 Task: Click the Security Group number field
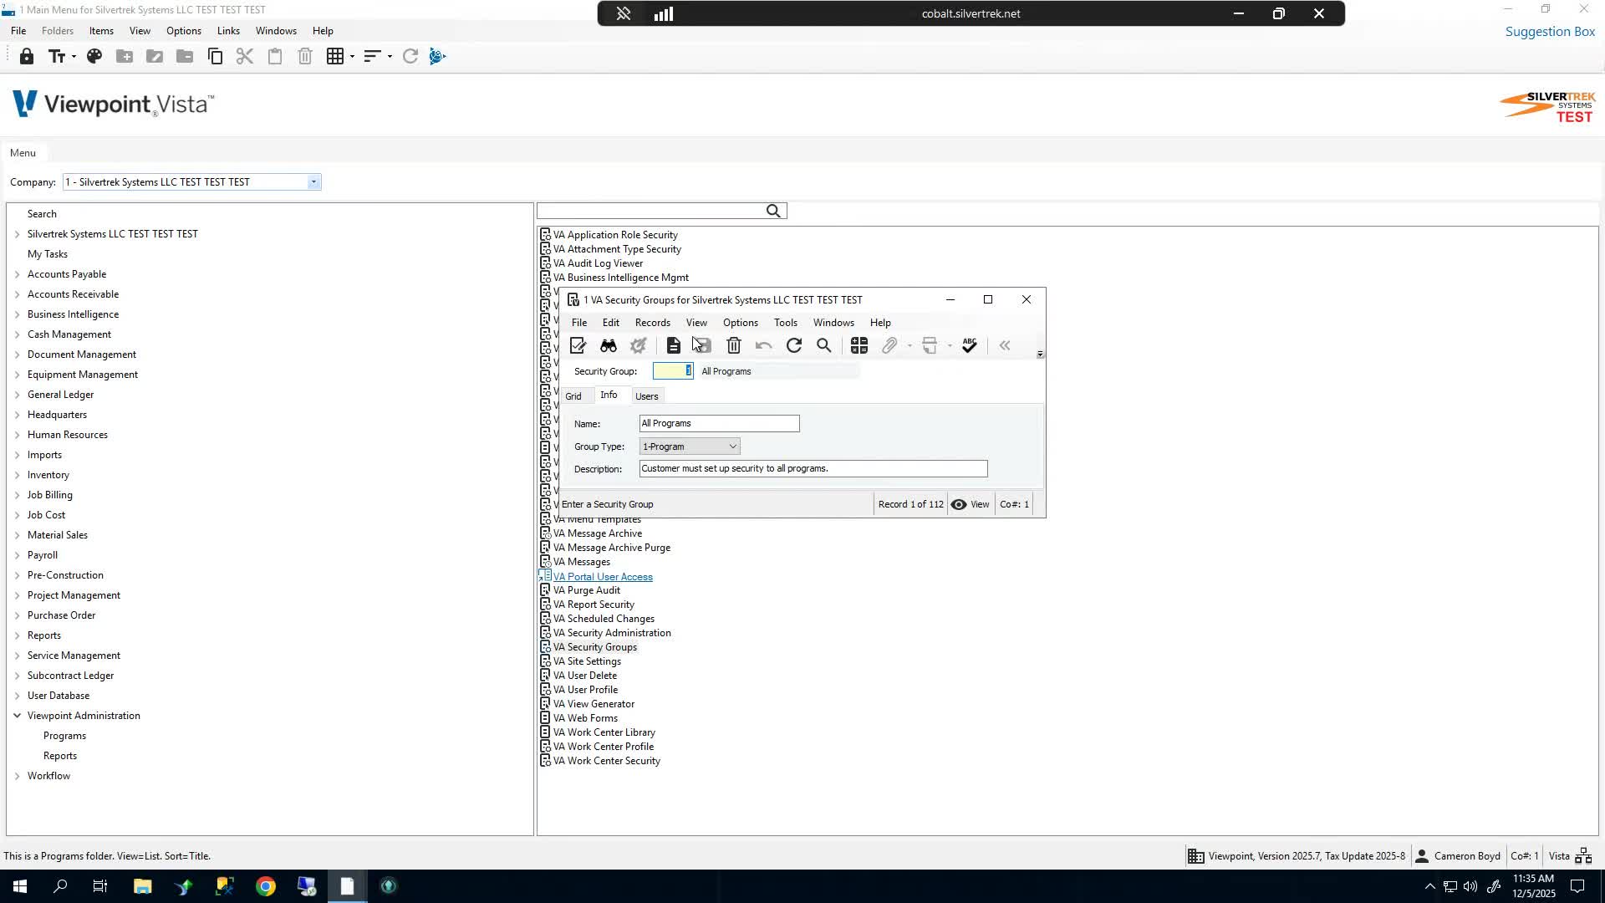673,371
